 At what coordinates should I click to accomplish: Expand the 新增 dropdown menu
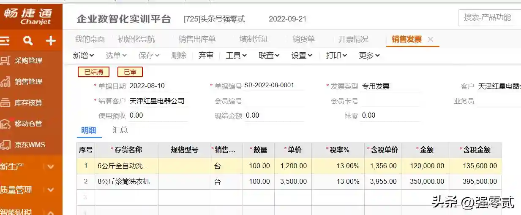point(83,56)
